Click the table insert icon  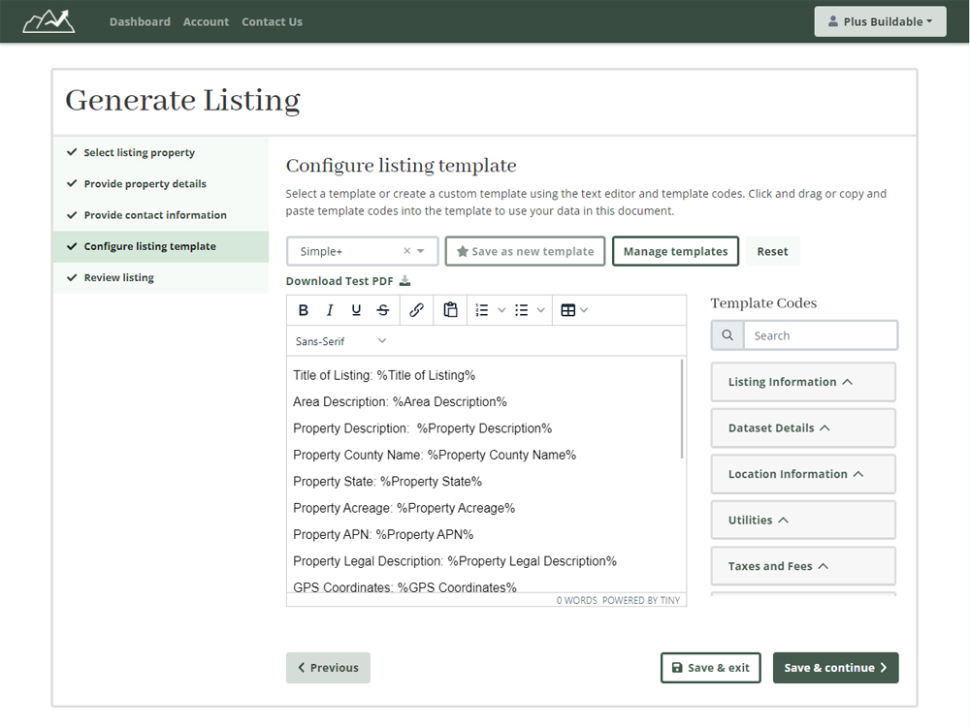(x=567, y=310)
